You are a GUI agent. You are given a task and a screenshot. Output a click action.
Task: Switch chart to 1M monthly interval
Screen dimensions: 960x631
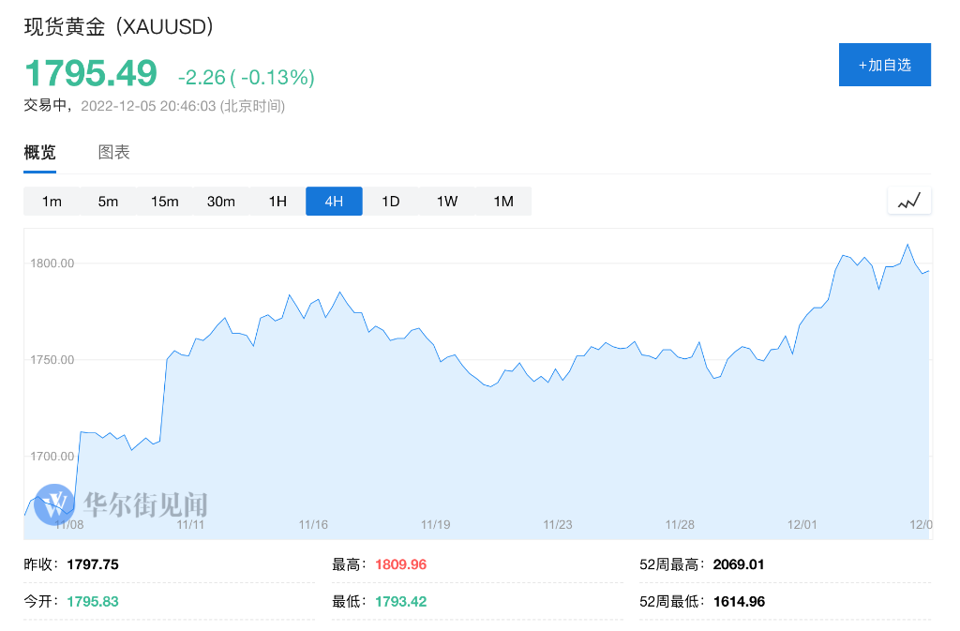point(503,202)
